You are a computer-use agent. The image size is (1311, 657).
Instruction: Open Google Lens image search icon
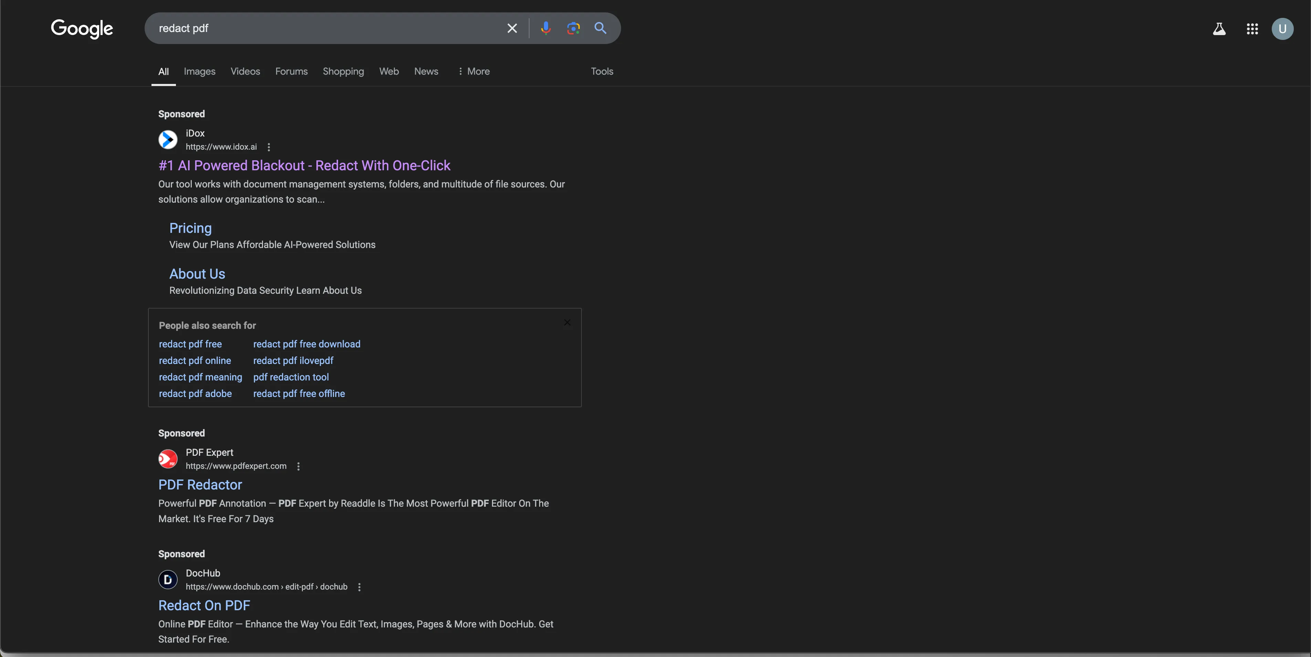click(574, 29)
